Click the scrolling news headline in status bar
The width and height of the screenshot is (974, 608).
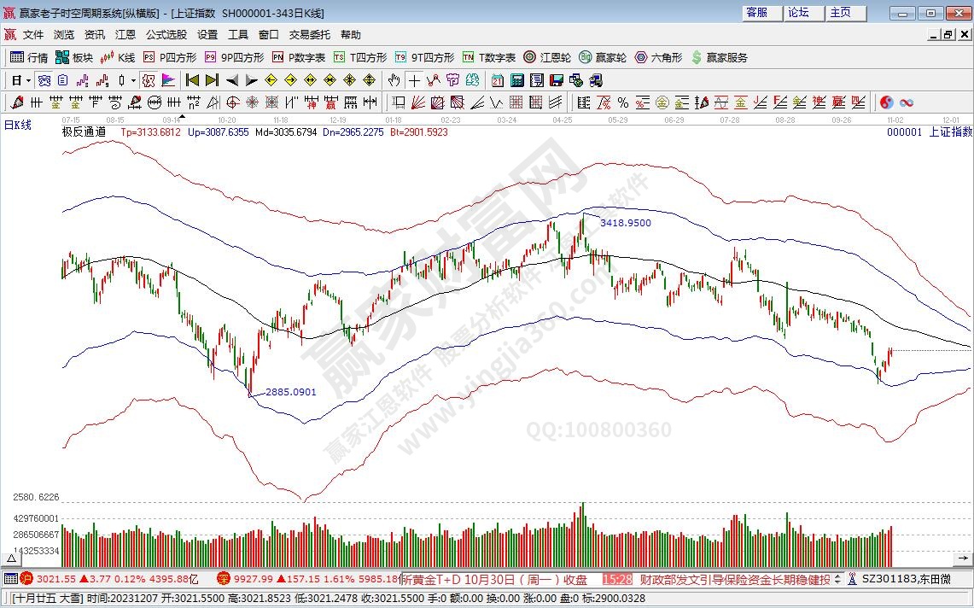[x=735, y=579]
